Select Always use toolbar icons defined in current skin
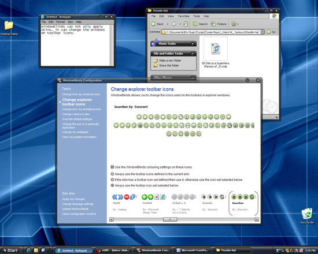Viewport: 318px width, 254px height. point(112,174)
